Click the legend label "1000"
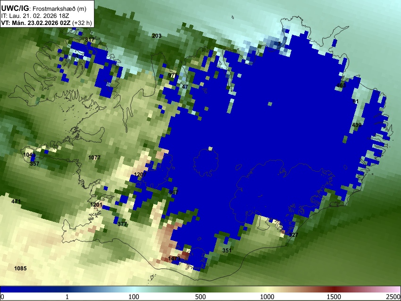The height and width of the screenshot is (301, 401). 267,297
